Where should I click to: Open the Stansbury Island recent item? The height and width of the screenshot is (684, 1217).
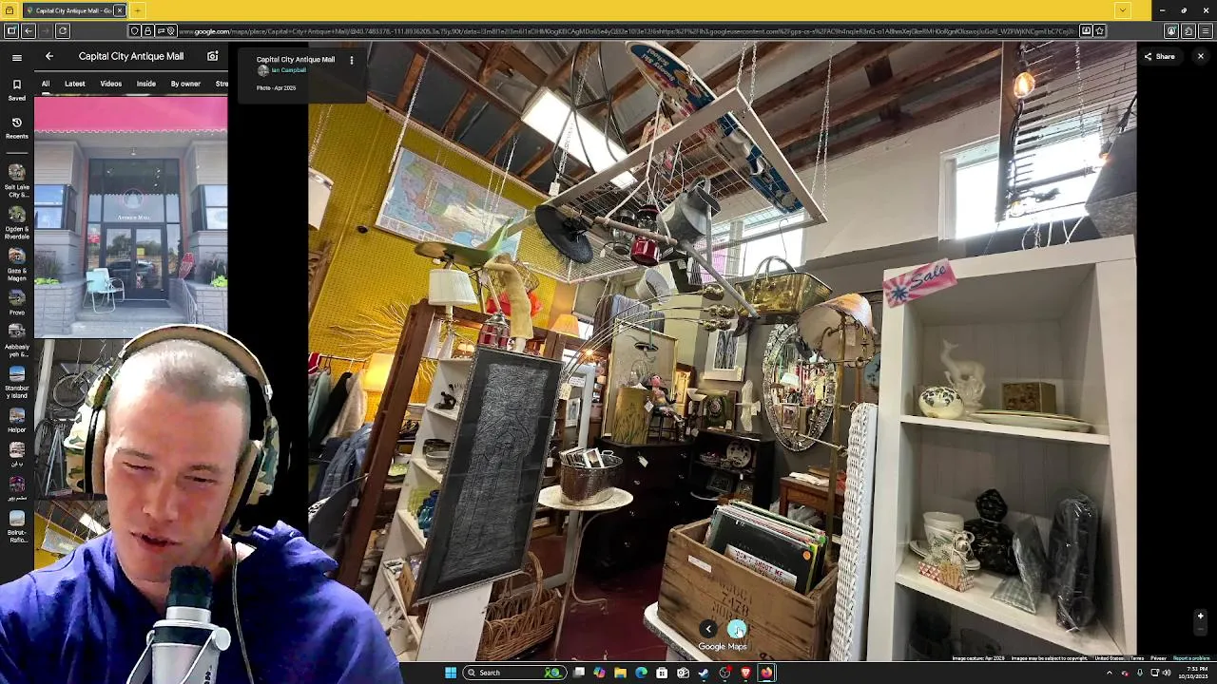click(16, 382)
